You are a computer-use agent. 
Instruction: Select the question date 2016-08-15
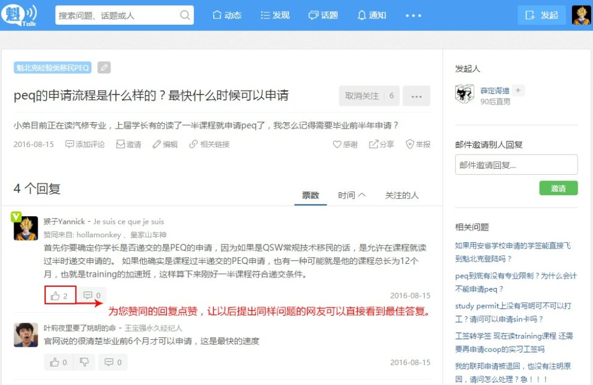pyautogui.click(x=33, y=145)
